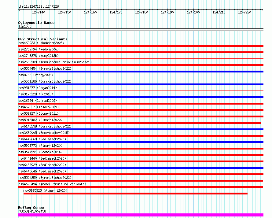Select the red bar of esv26924
The width and height of the screenshot is (272, 218).
tap(141, 104)
